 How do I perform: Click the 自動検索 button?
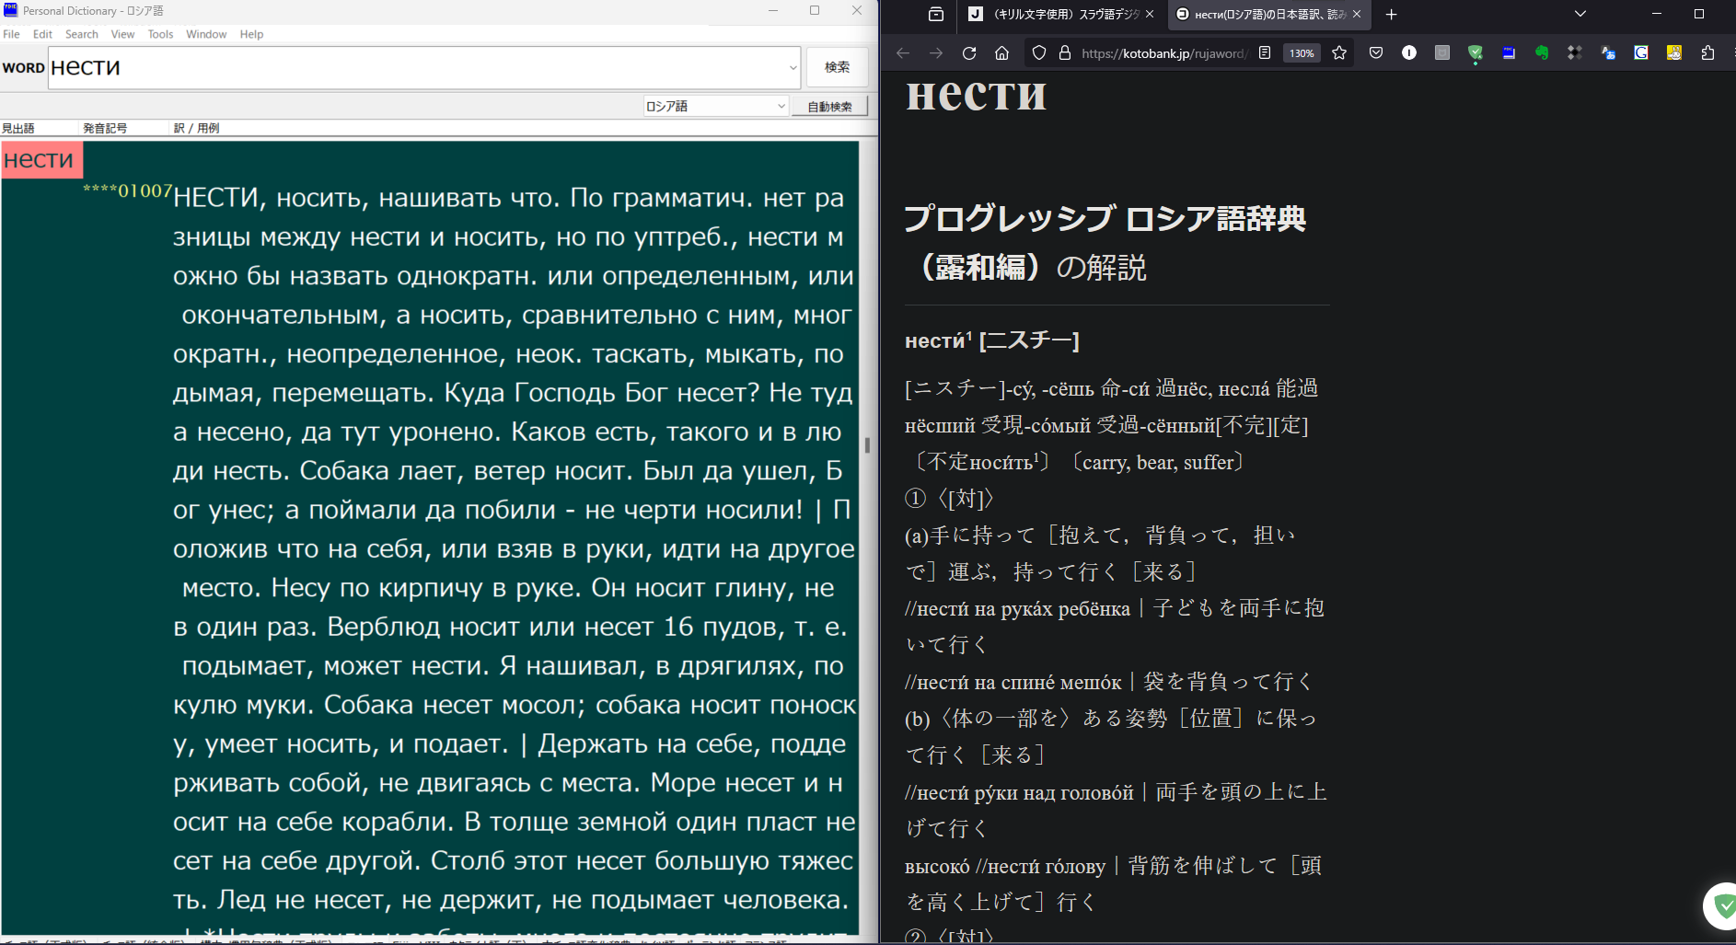(x=827, y=106)
